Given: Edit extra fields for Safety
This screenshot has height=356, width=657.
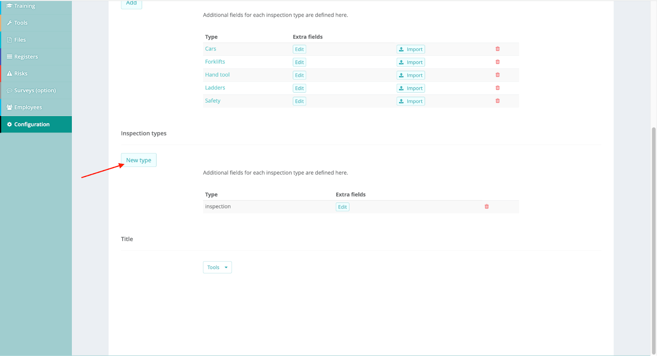Looking at the screenshot, I should pos(299,101).
